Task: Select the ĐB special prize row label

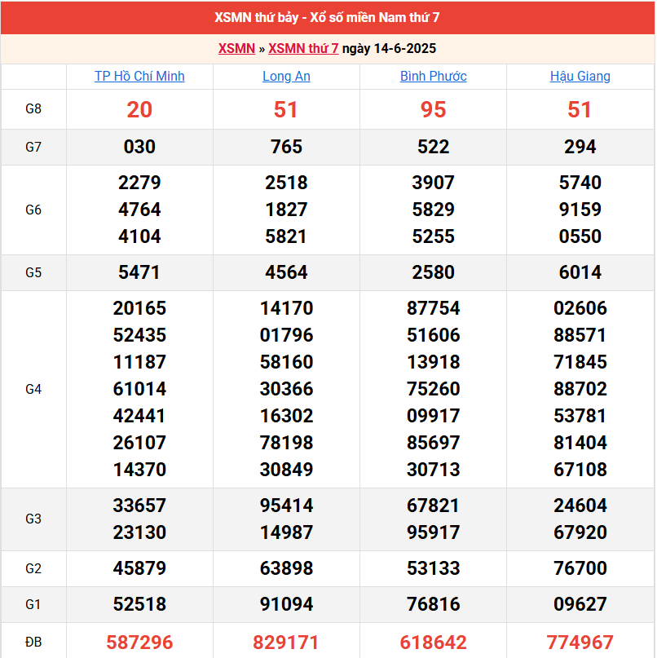Action: click(33, 642)
